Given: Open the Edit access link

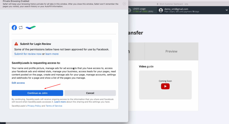Looking at the screenshot, I should 18,83.
